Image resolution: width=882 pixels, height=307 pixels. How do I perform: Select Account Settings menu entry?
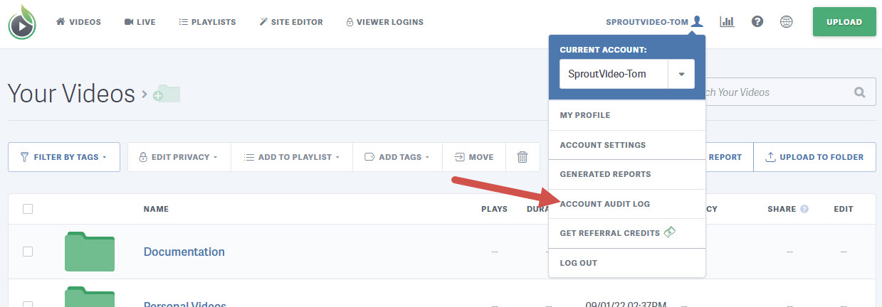pyautogui.click(x=627, y=145)
